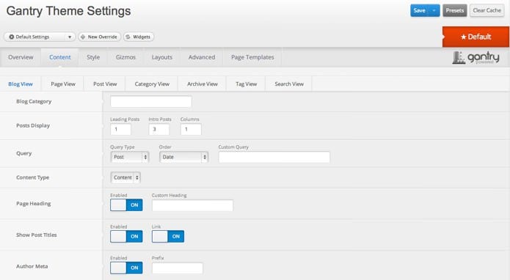Click the New Override button
This screenshot has width=510, height=280.
pyautogui.click(x=99, y=37)
